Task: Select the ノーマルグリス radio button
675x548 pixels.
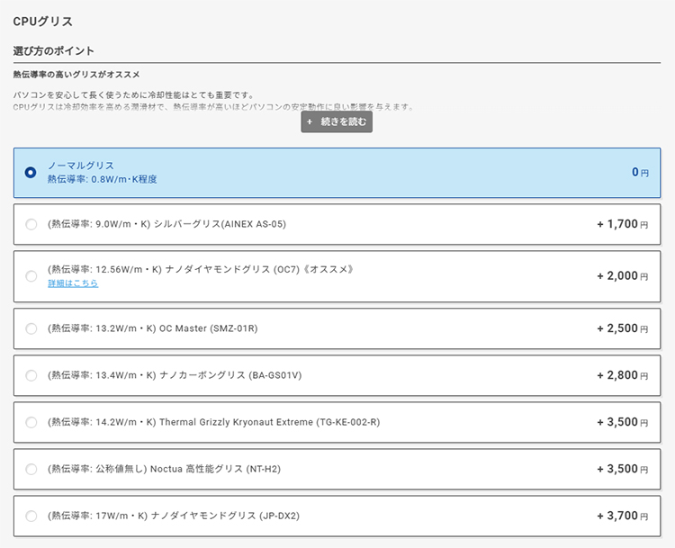Action: (31, 172)
